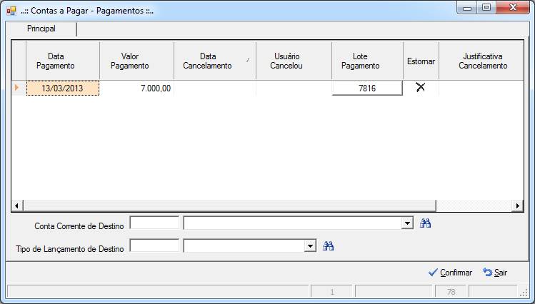Focus the Conta Corrente de Destino code field

click(x=154, y=223)
